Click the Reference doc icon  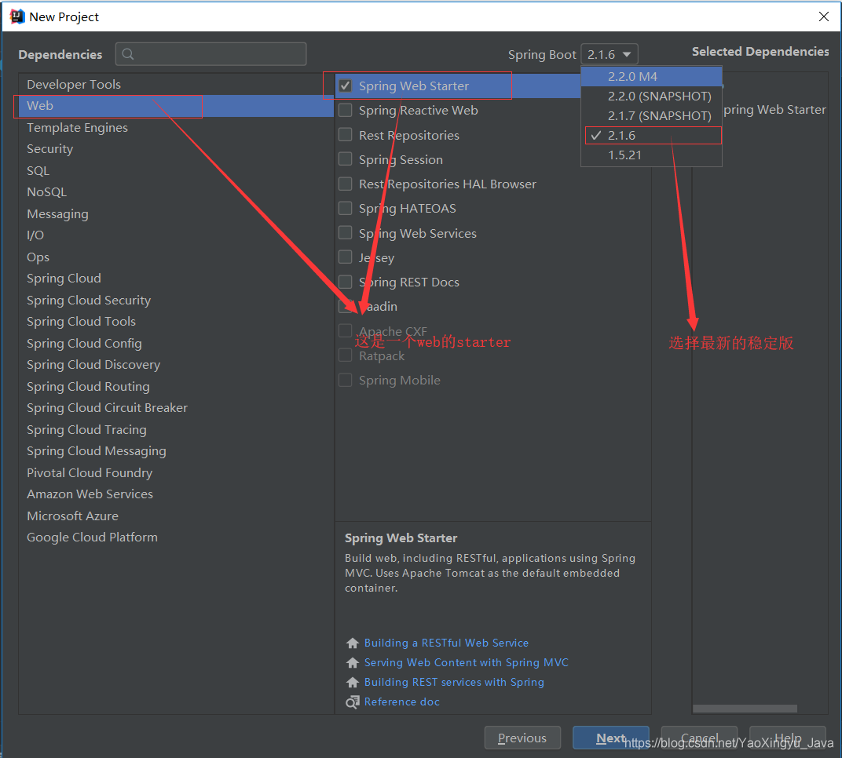coord(352,702)
